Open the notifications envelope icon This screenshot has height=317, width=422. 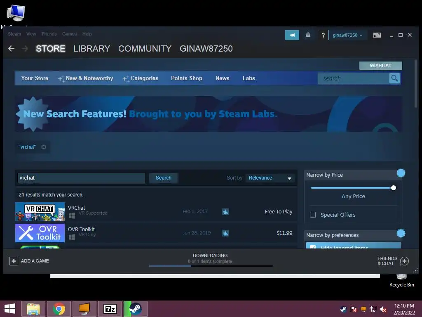click(308, 35)
